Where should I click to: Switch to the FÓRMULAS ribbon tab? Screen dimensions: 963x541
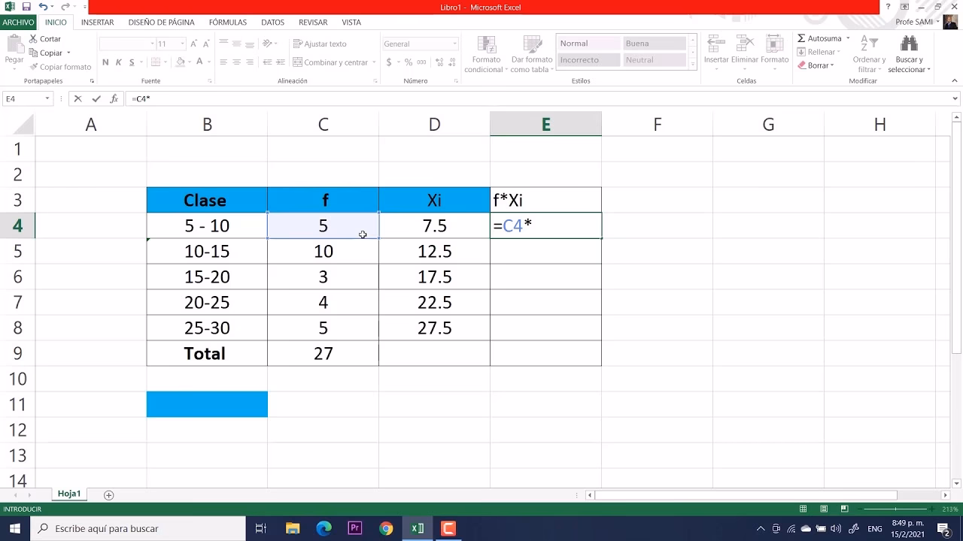227,22
